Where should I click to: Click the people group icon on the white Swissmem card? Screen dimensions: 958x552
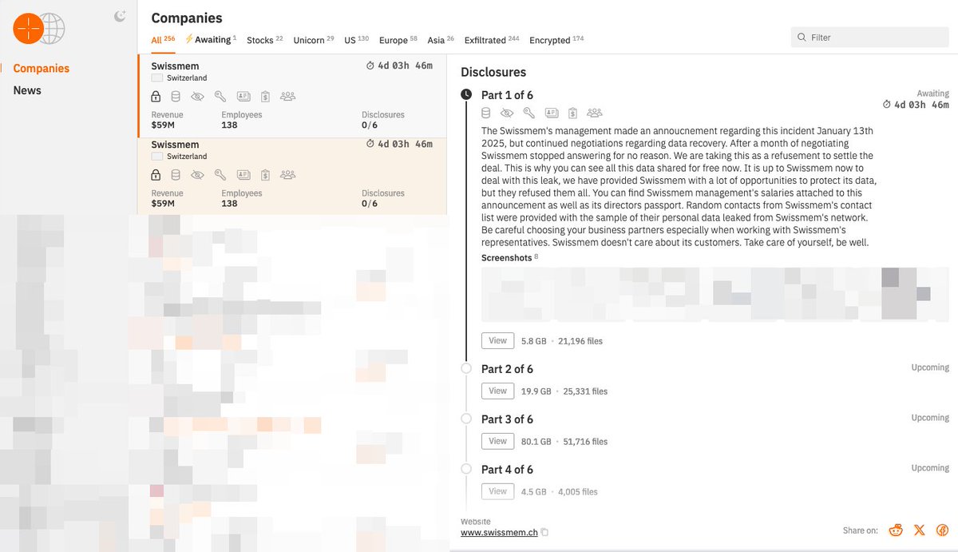pos(288,97)
